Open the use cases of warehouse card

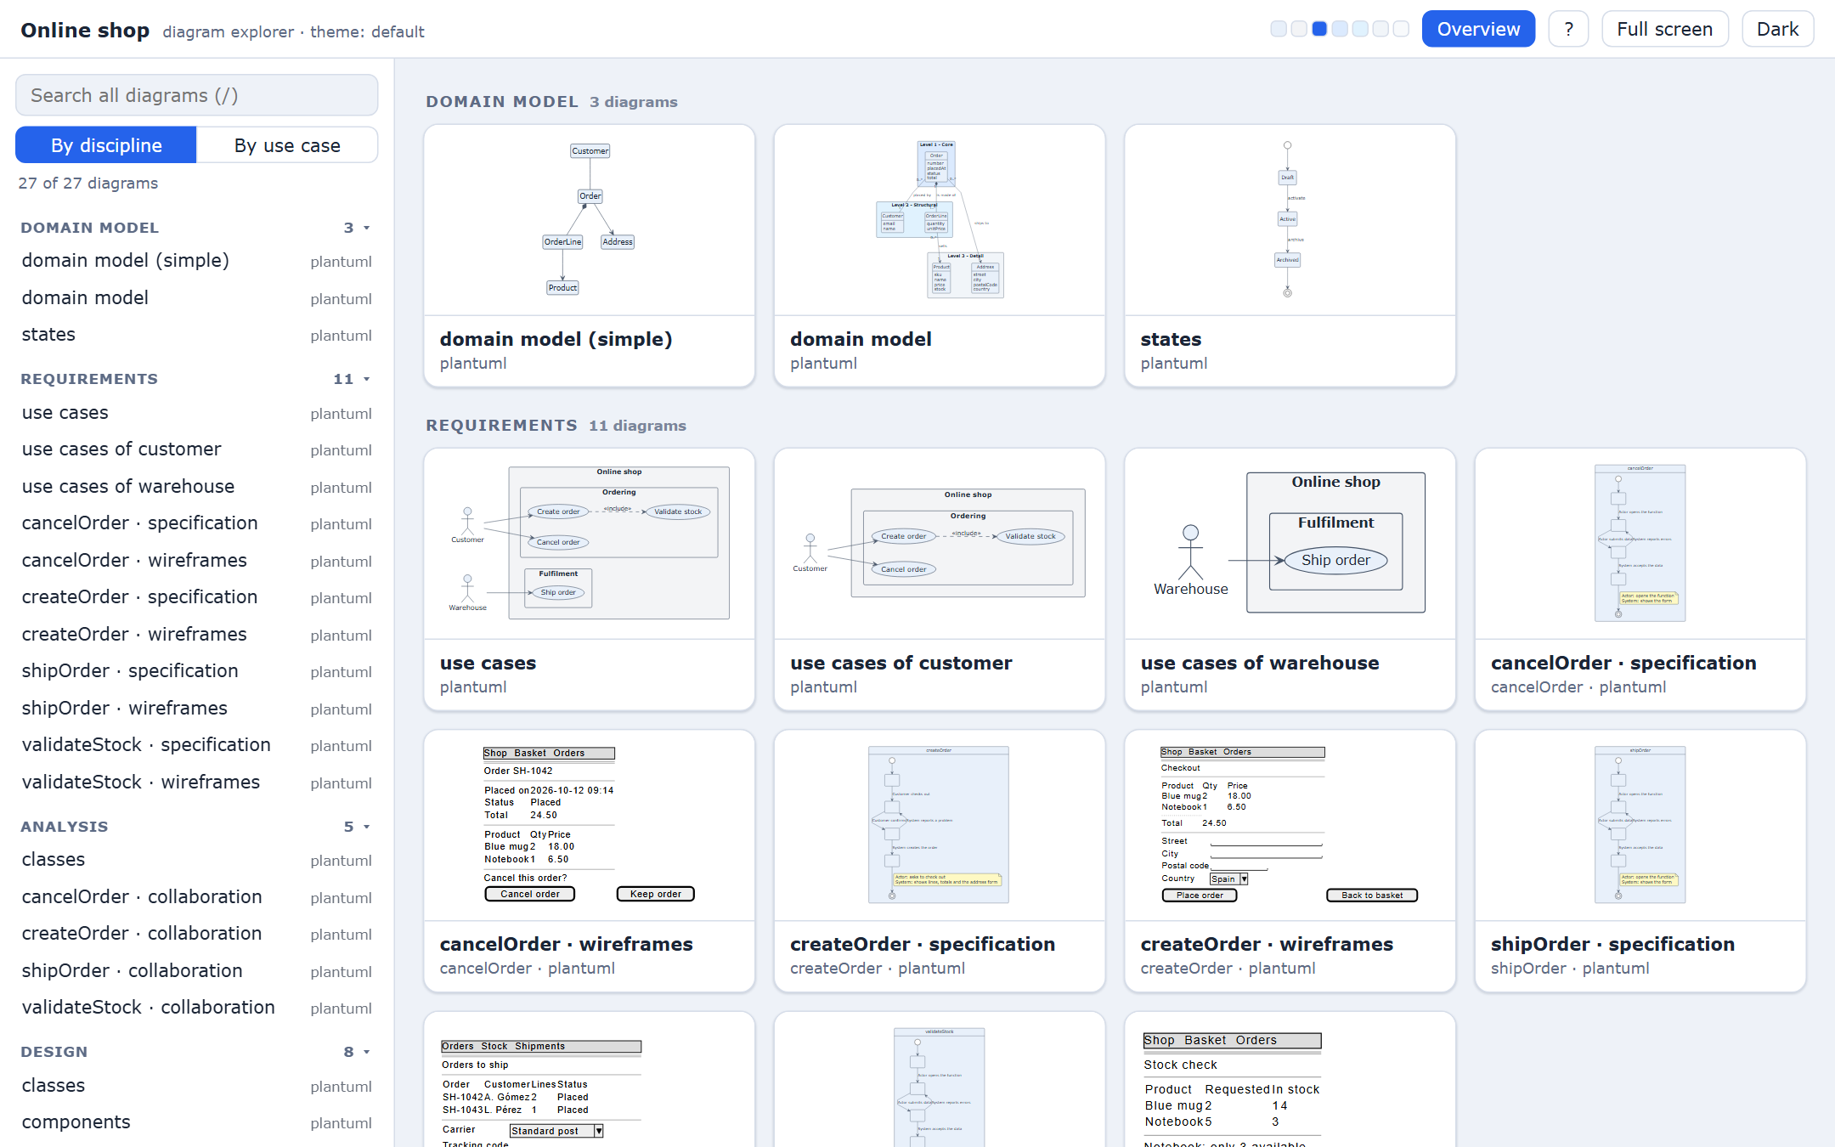tap(1290, 579)
